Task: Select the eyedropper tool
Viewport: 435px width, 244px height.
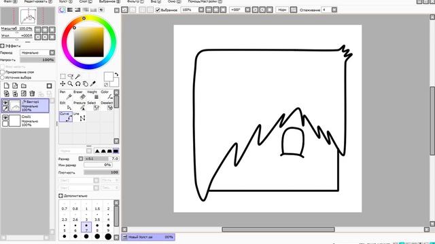Action: click(x=93, y=83)
